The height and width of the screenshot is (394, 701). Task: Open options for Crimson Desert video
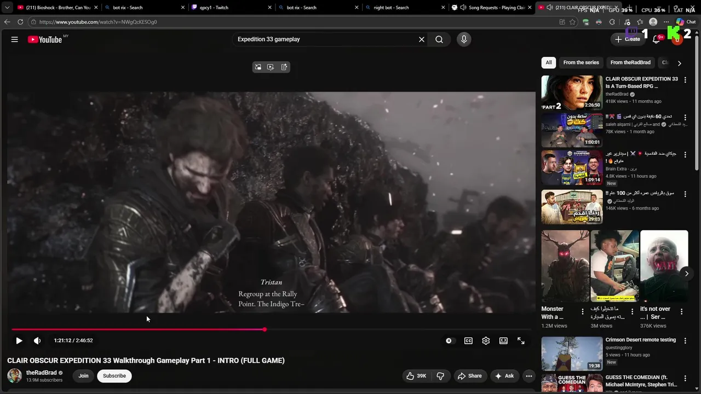coord(685,341)
